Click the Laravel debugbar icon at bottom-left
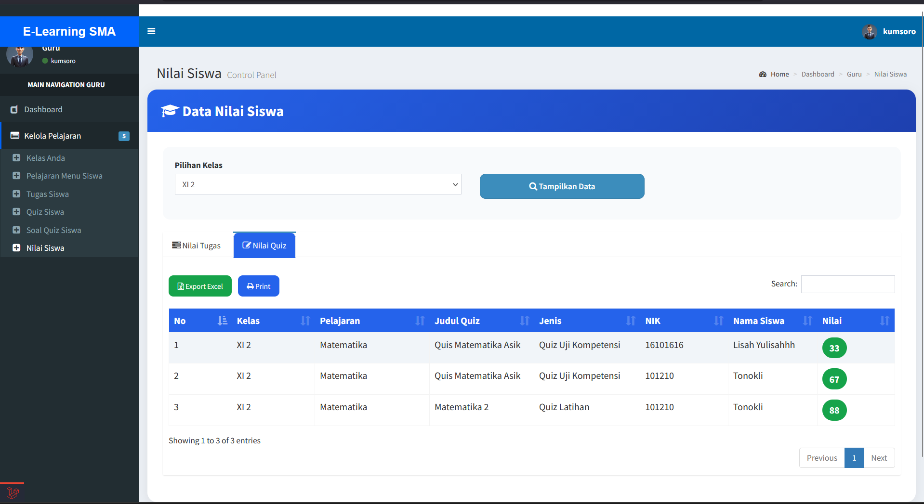Image resolution: width=924 pixels, height=504 pixels. click(13, 493)
